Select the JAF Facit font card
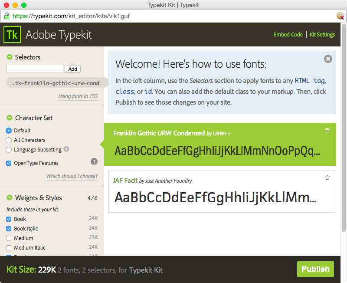347x283 pixels. click(x=222, y=191)
